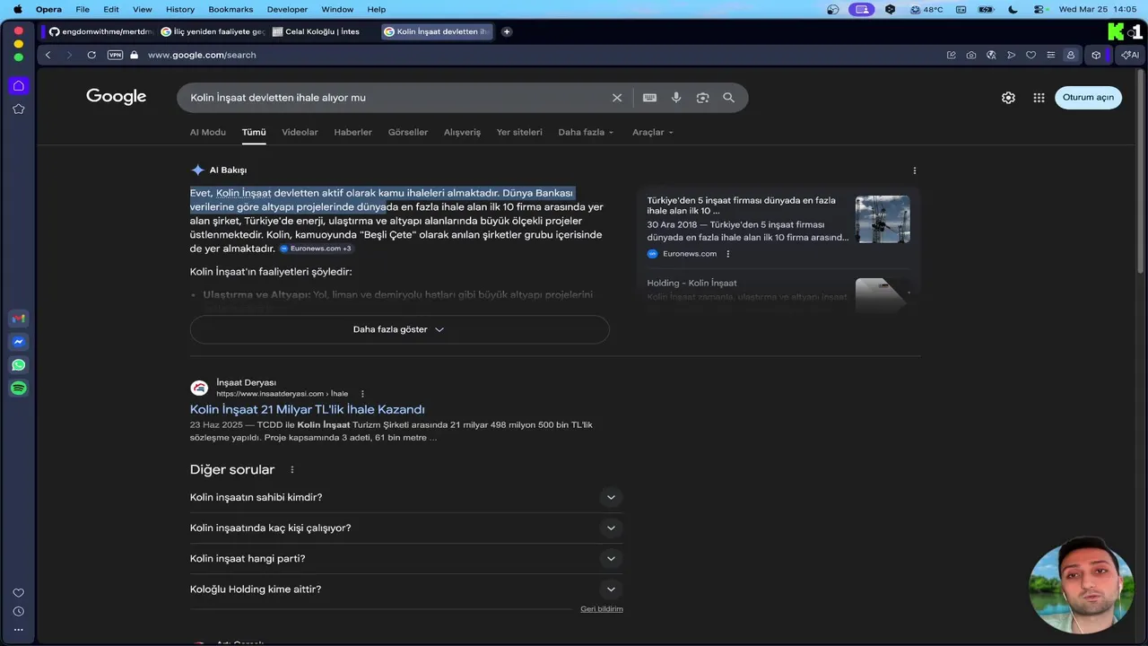1148x646 pixels.
Task: Switch to the 'AI Modu' tab
Action: [207, 132]
